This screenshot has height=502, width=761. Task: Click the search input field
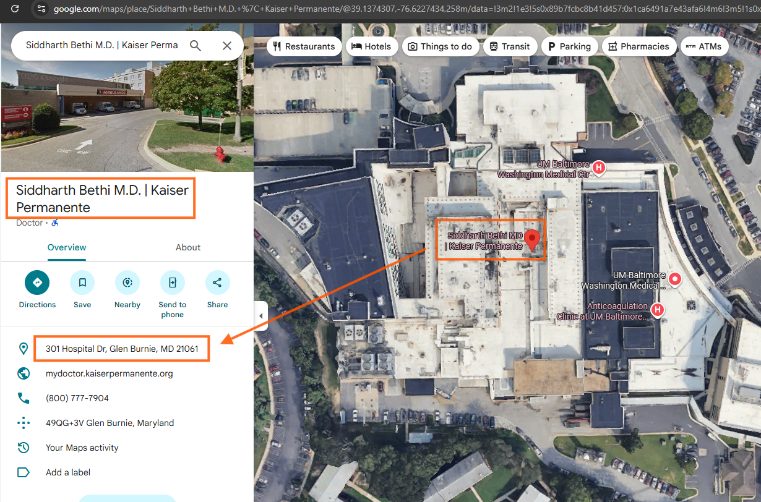(102, 46)
